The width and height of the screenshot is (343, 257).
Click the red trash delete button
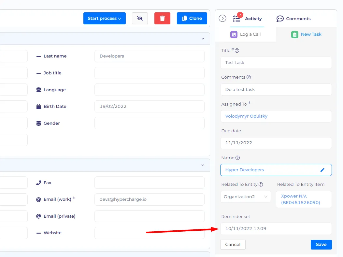tap(162, 18)
